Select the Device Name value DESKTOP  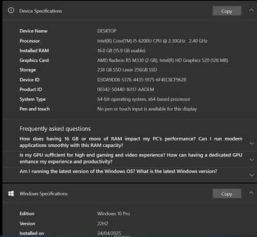pyautogui.click(x=107, y=31)
